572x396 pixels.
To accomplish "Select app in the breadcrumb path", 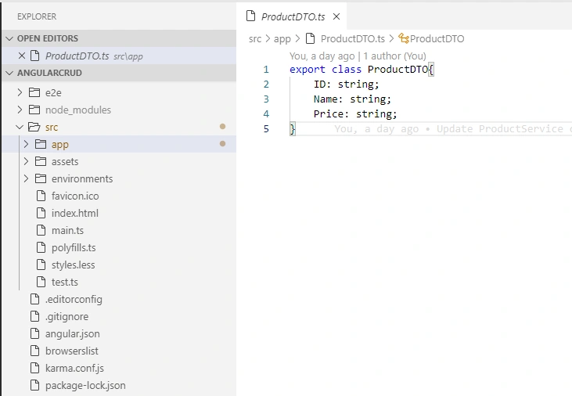I will coord(282,39).
